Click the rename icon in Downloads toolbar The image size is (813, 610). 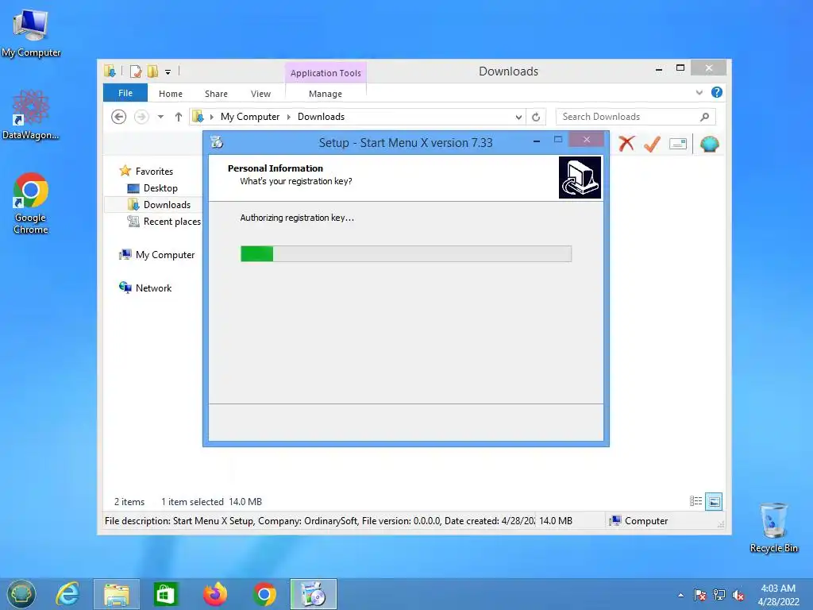(678, 144)
